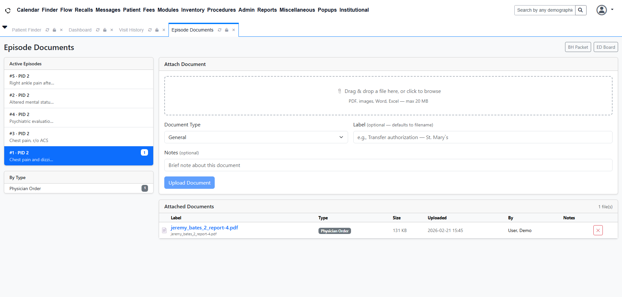Image resolution: width=622 pixels, height=297 pixels.
Task: Delete jeremy_bates_2_report-4.pdf with red X icon
Action: tap(598, 230)
